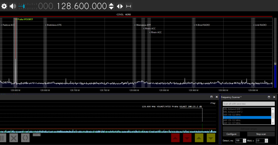Open the settings gear menu
The height and width of the screenshot is (145, 278).
point(4,7)
